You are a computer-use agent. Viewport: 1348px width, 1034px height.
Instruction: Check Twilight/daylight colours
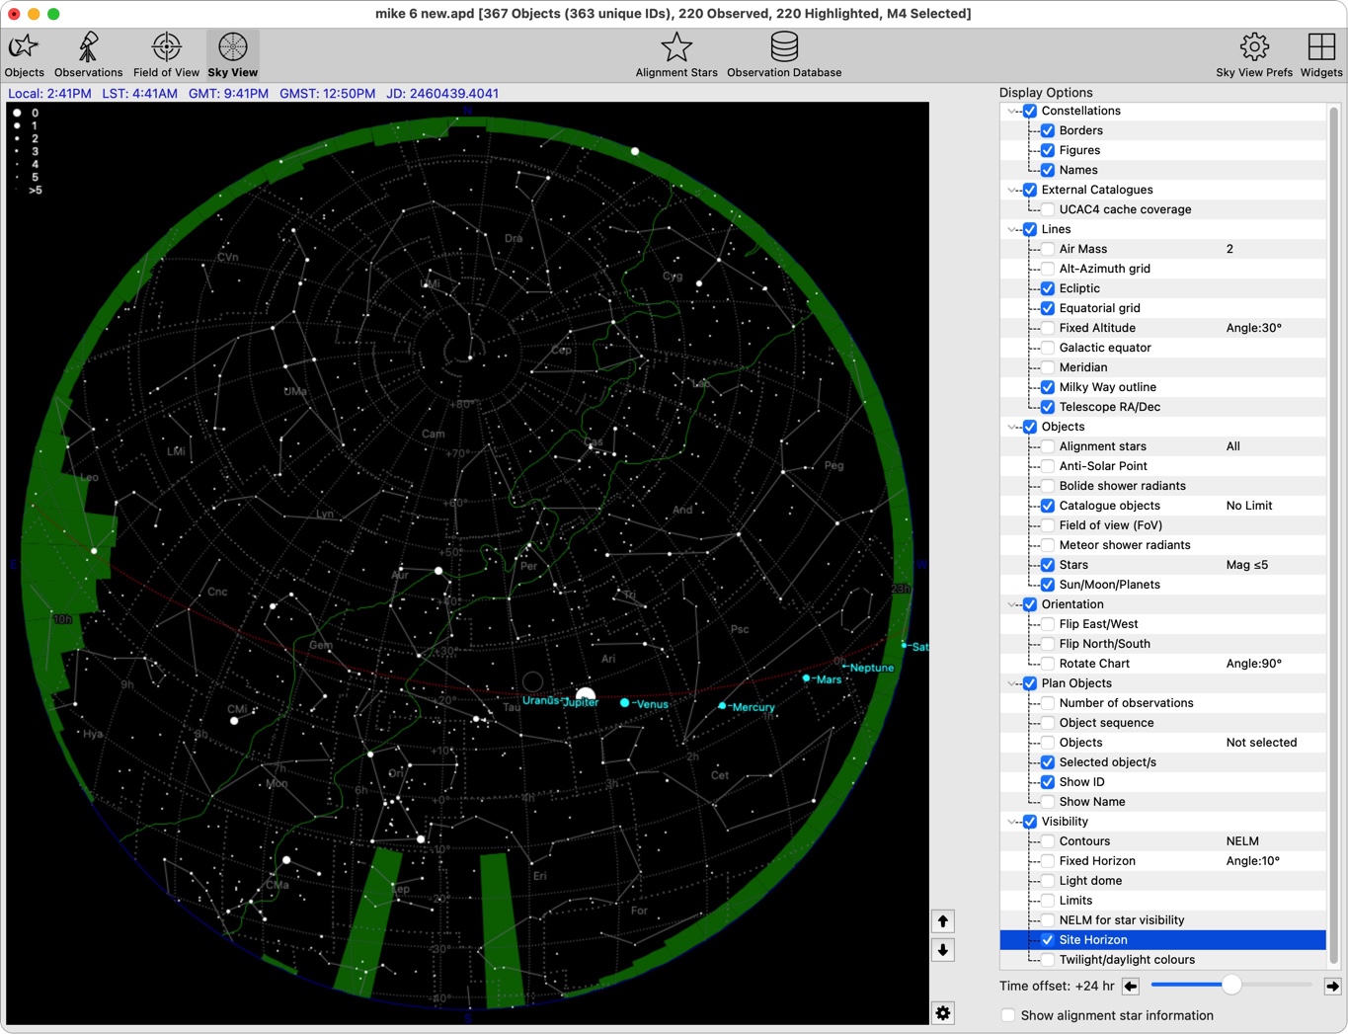tap(1048, 960)
